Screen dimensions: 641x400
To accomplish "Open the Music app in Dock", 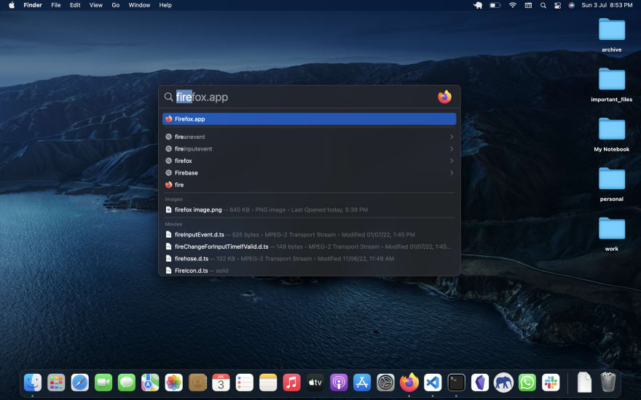I will click(291, 383).
